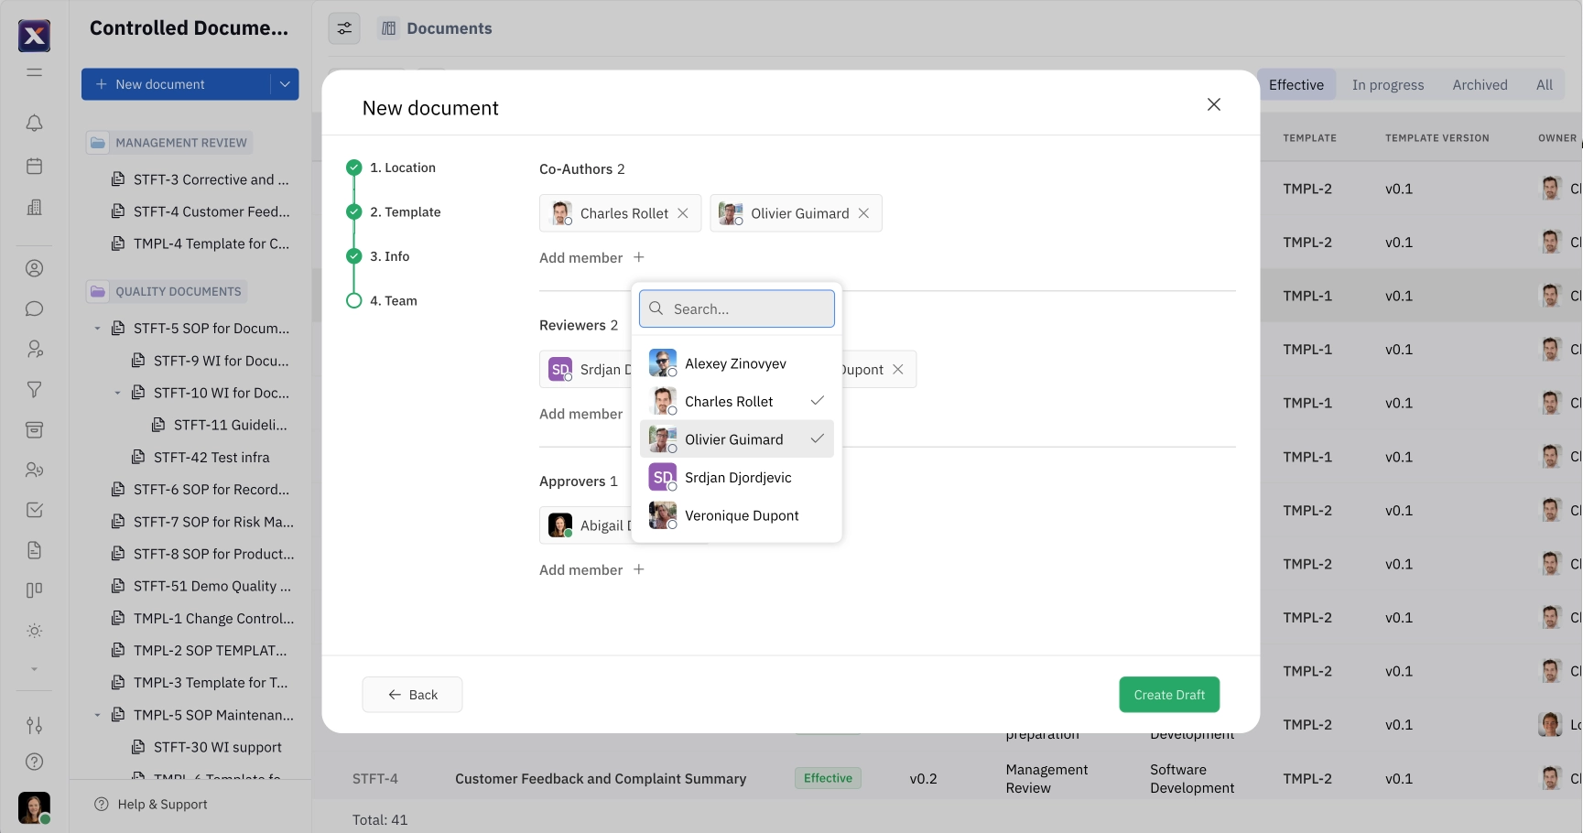Collapse the STFT-5 SOP document tree

97,328
